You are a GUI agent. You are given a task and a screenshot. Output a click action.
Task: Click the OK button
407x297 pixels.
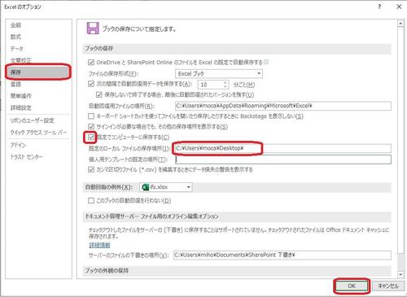pyautogui.click(x=352, y=286)
